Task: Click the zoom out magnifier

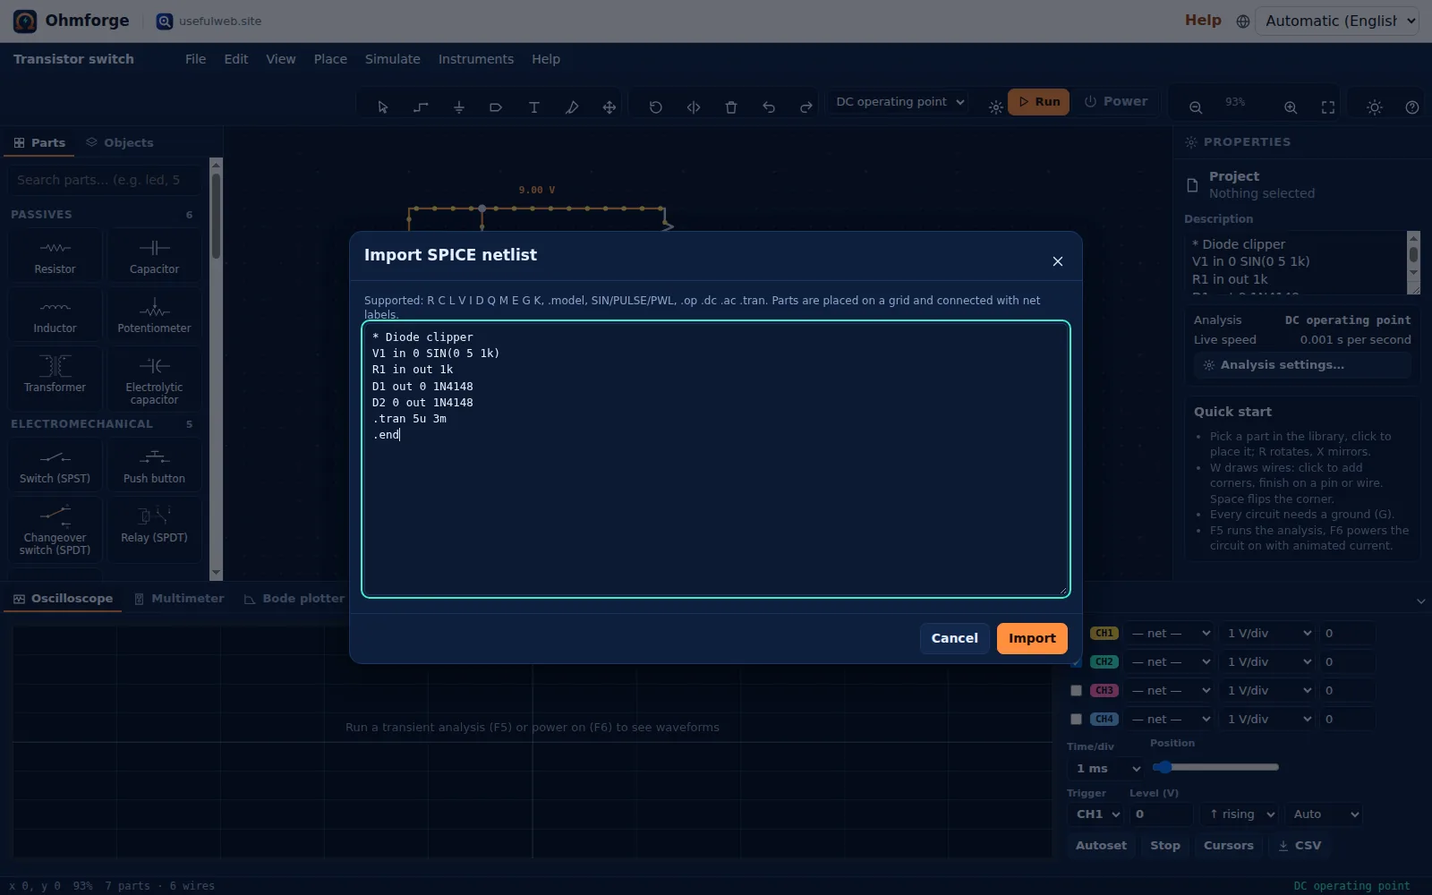Action: tap(1196, 107)
